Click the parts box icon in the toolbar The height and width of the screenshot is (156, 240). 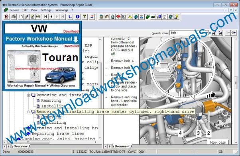(107, 16)
